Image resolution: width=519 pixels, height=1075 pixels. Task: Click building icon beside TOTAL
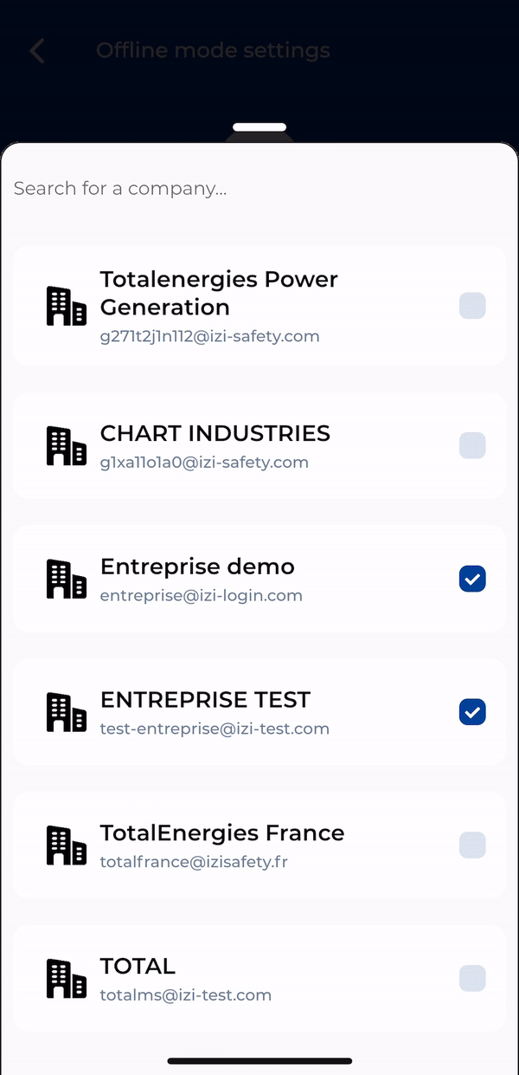66,979
